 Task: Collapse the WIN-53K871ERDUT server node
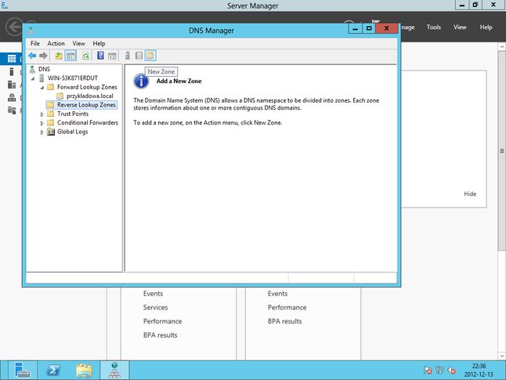[33, 78]
